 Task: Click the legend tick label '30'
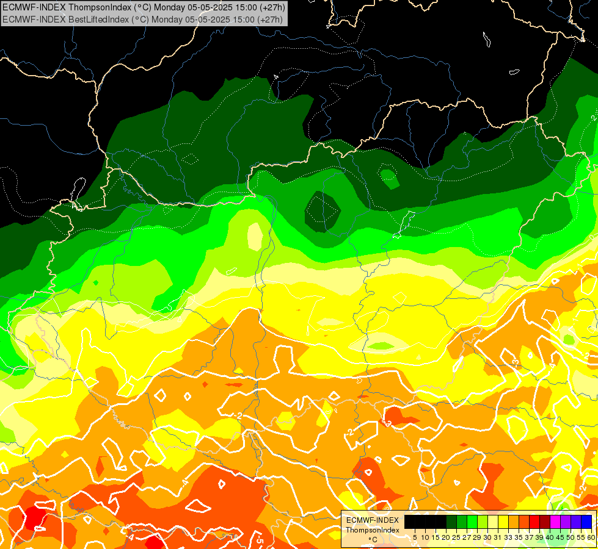pyautogui.click(x=487, y=537)
